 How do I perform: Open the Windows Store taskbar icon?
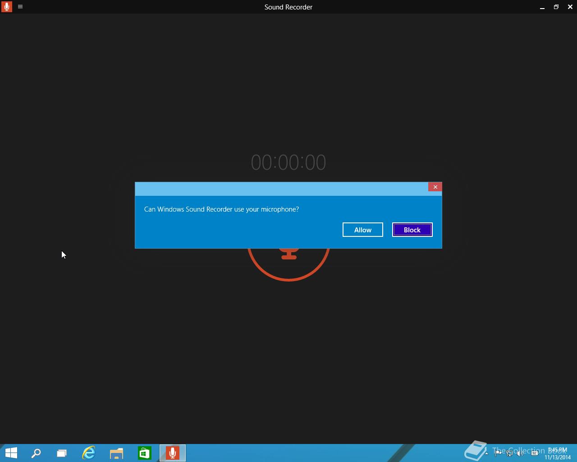145,453
